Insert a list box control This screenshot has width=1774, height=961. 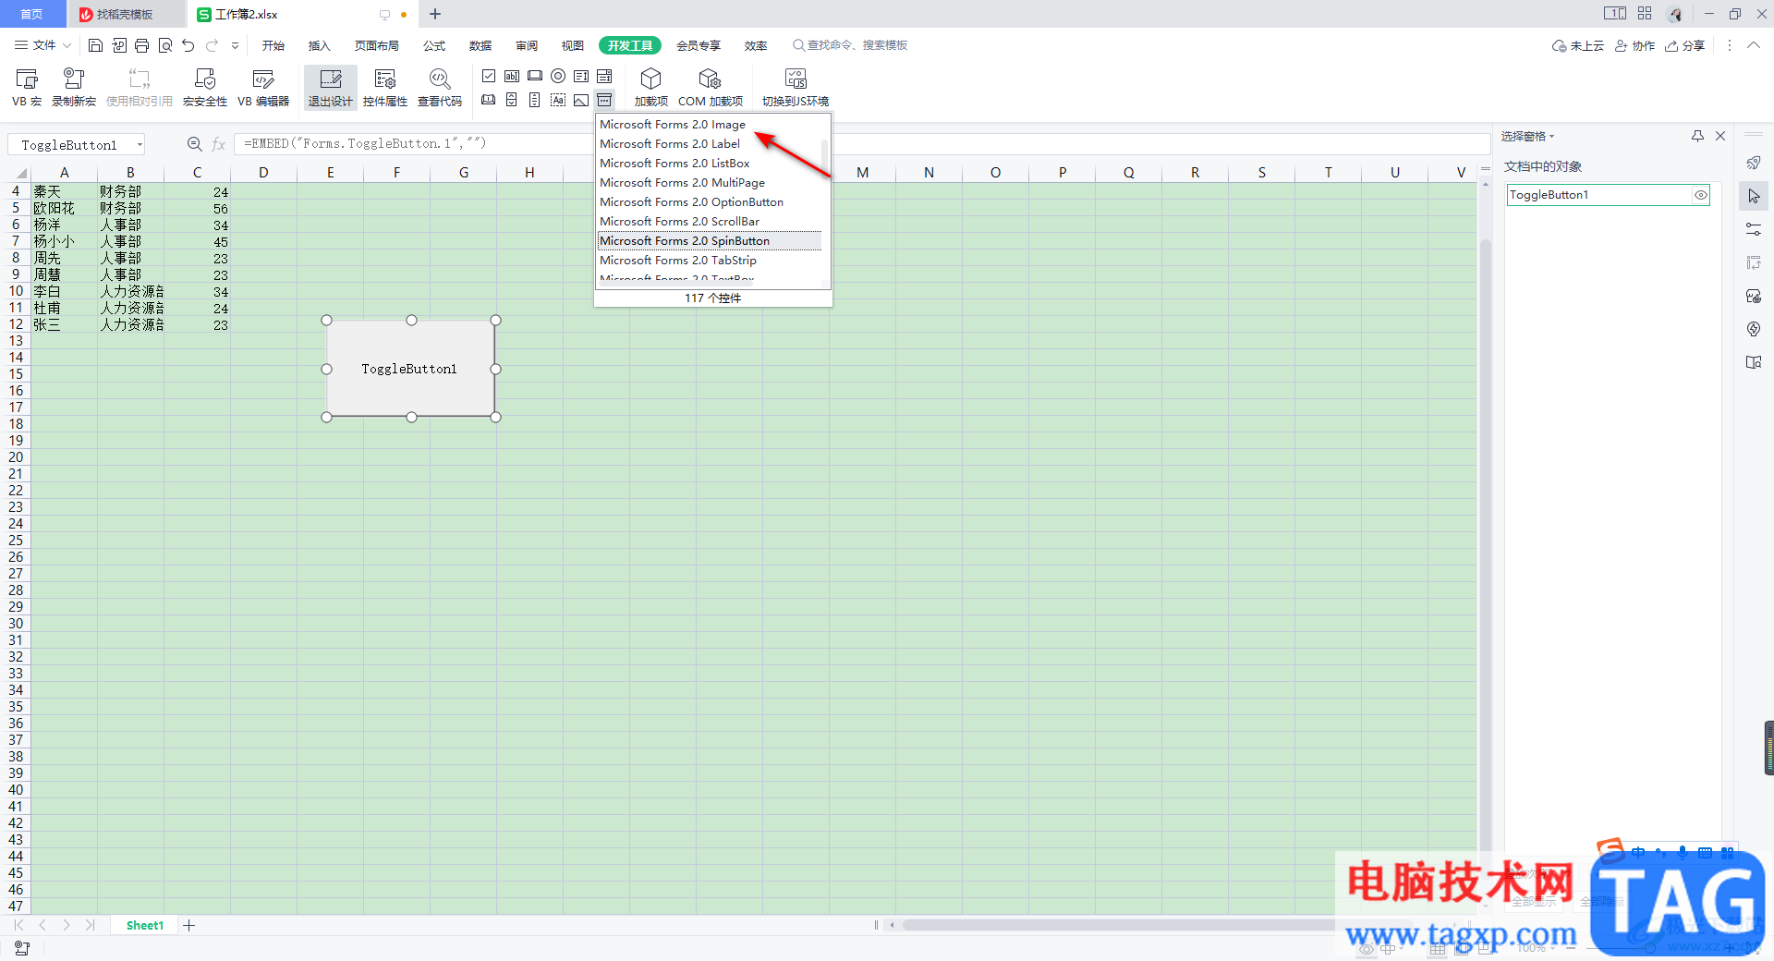(581, 76)
